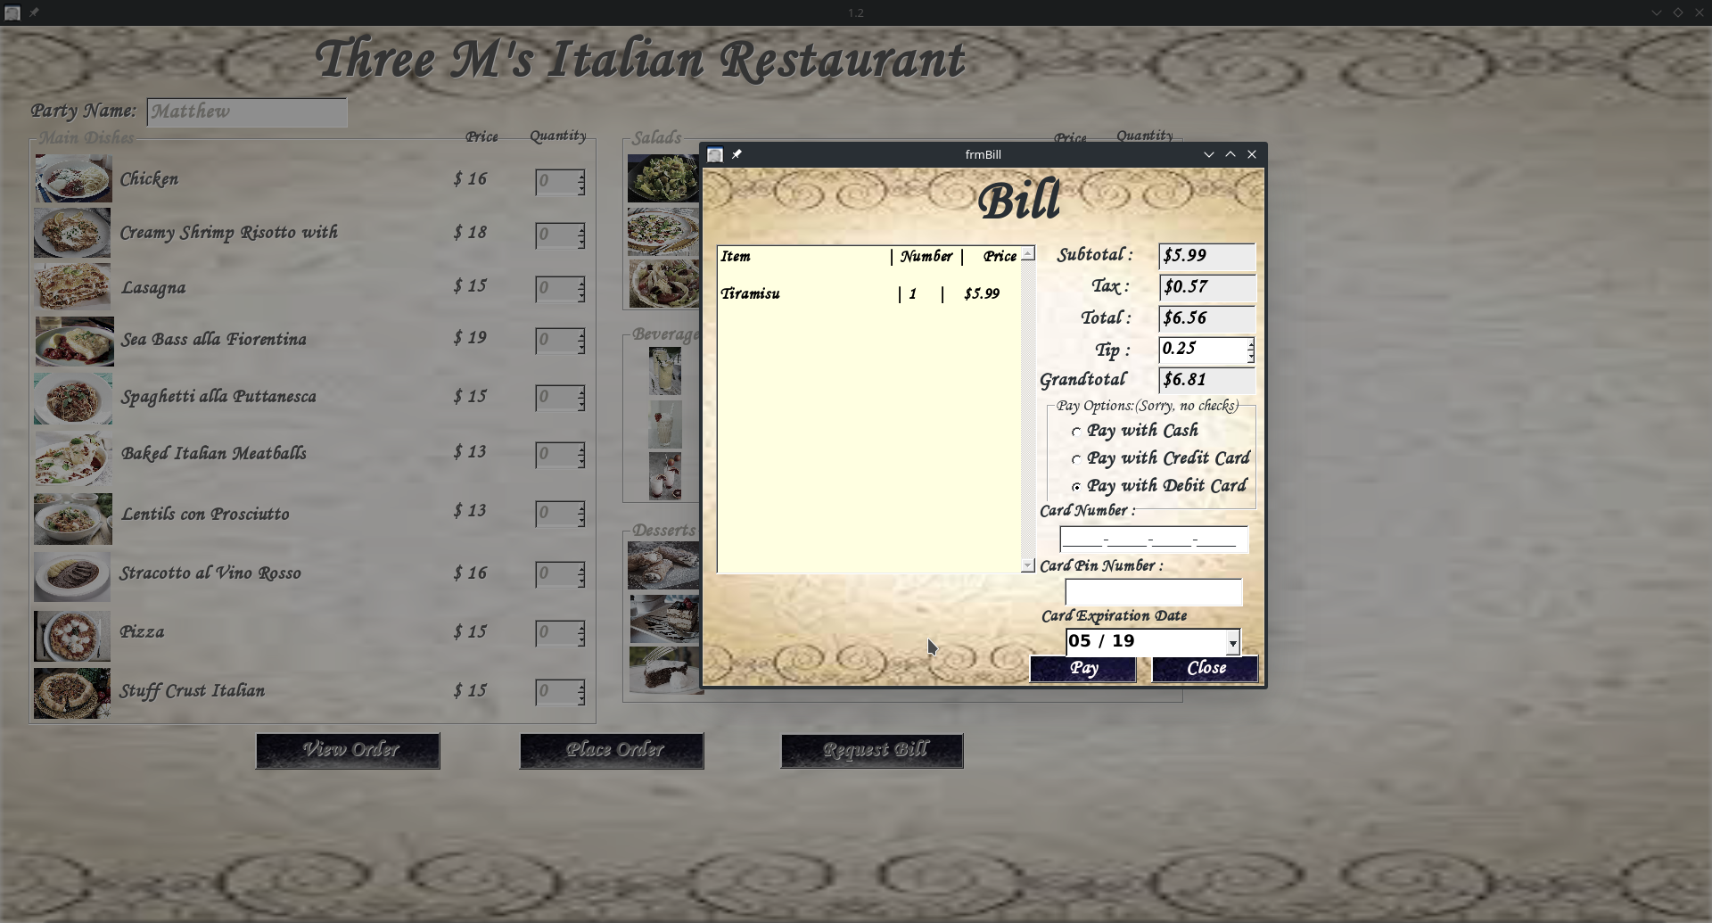1712x923 pixels.
Task: Click the Lentils con Prosciutto quantity spinner
Action: pyautogui.click(x=560, y=514)
